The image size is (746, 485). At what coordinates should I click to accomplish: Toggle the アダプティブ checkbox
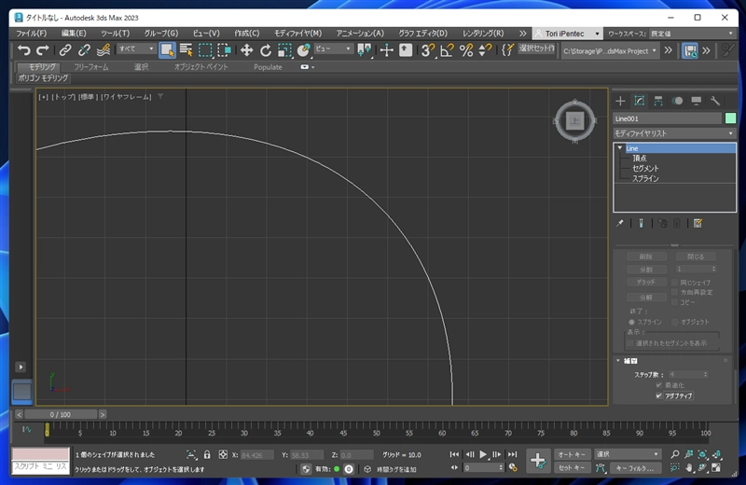click(659, 395)
